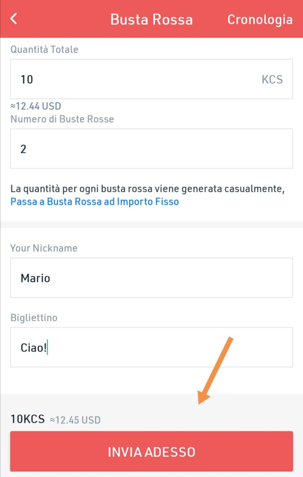Click the ≈12.44 USD conversion text
This screenshot has width=303, height=477.
(36, 107)
